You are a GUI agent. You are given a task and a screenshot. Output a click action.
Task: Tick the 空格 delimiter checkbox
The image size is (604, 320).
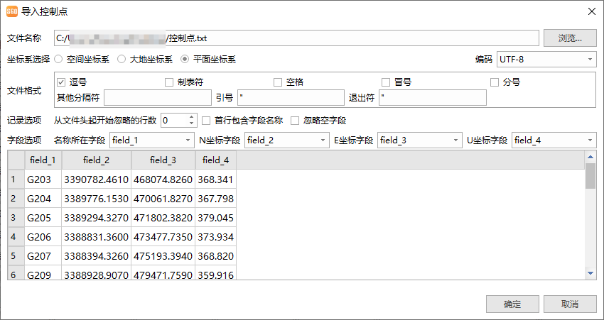(279, 82)
